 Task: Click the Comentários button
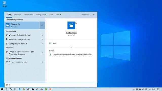tap(85, 15)
